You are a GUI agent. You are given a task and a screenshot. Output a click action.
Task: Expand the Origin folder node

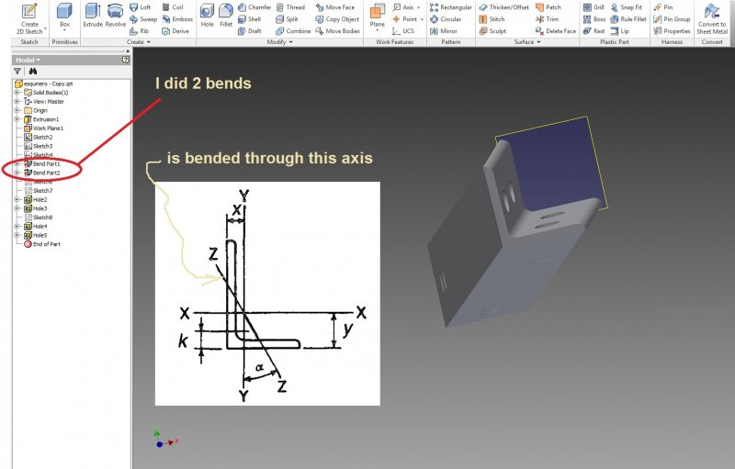click(x=17, y=110)
